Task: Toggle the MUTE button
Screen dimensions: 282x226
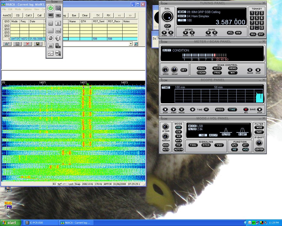Action: pos(166,149)
